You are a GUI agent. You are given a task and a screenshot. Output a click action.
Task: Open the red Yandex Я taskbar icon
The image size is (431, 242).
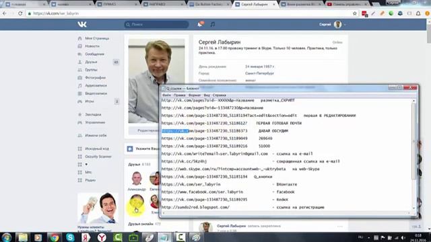pos(86,237)
